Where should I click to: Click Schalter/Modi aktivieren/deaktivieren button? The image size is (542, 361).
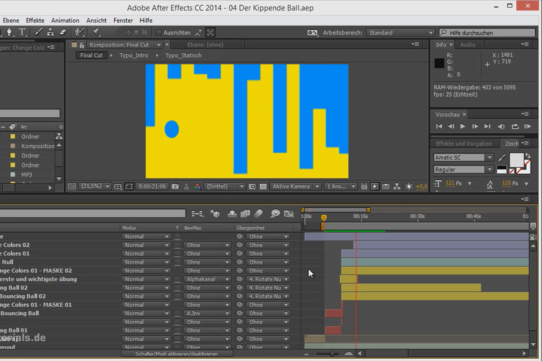[x=177, y=354]
